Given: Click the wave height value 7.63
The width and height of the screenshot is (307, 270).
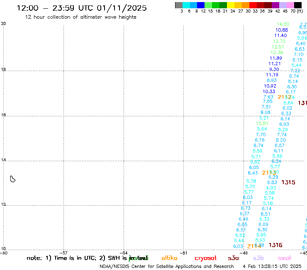Looking at the screenshot, I should (x=268, y=97).
